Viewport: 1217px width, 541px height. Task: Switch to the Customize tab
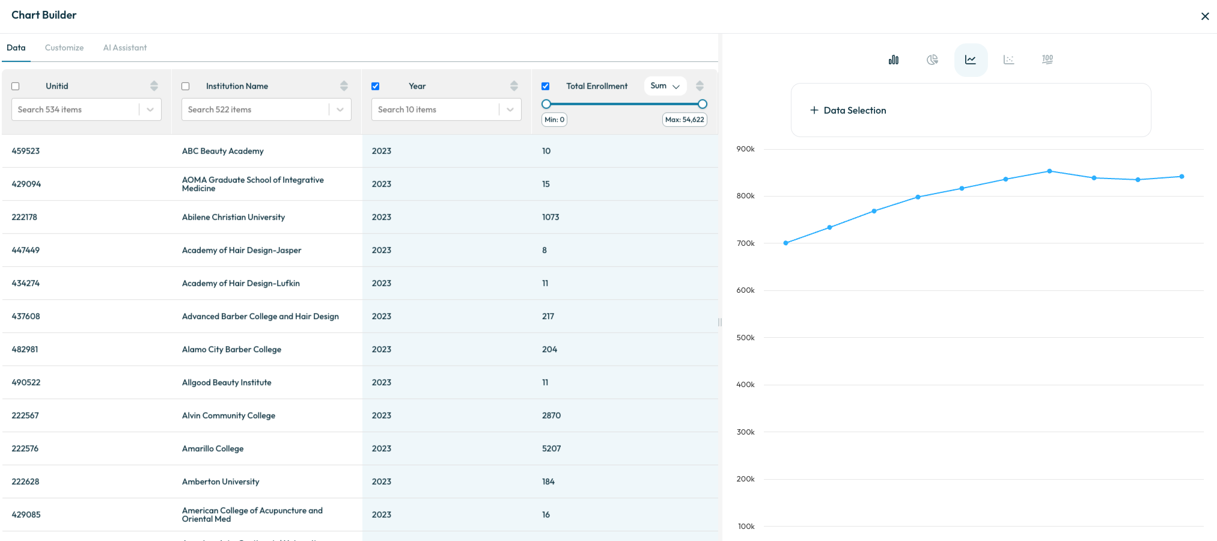click(x=64, y=47)
